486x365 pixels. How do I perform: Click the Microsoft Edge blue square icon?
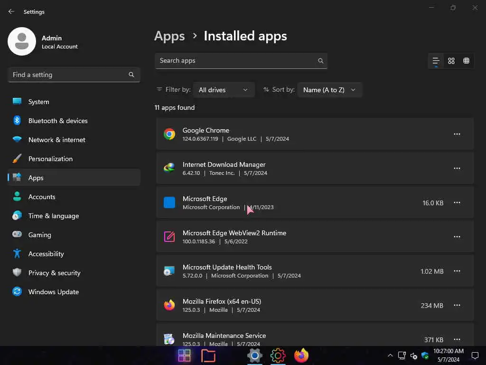pos(169,202)
